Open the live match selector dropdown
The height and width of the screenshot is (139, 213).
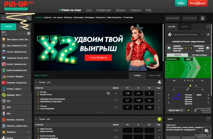202,35
